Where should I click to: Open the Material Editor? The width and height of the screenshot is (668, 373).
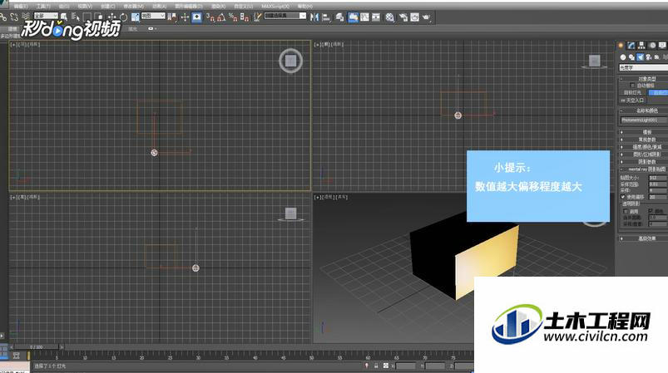[390, 17]
